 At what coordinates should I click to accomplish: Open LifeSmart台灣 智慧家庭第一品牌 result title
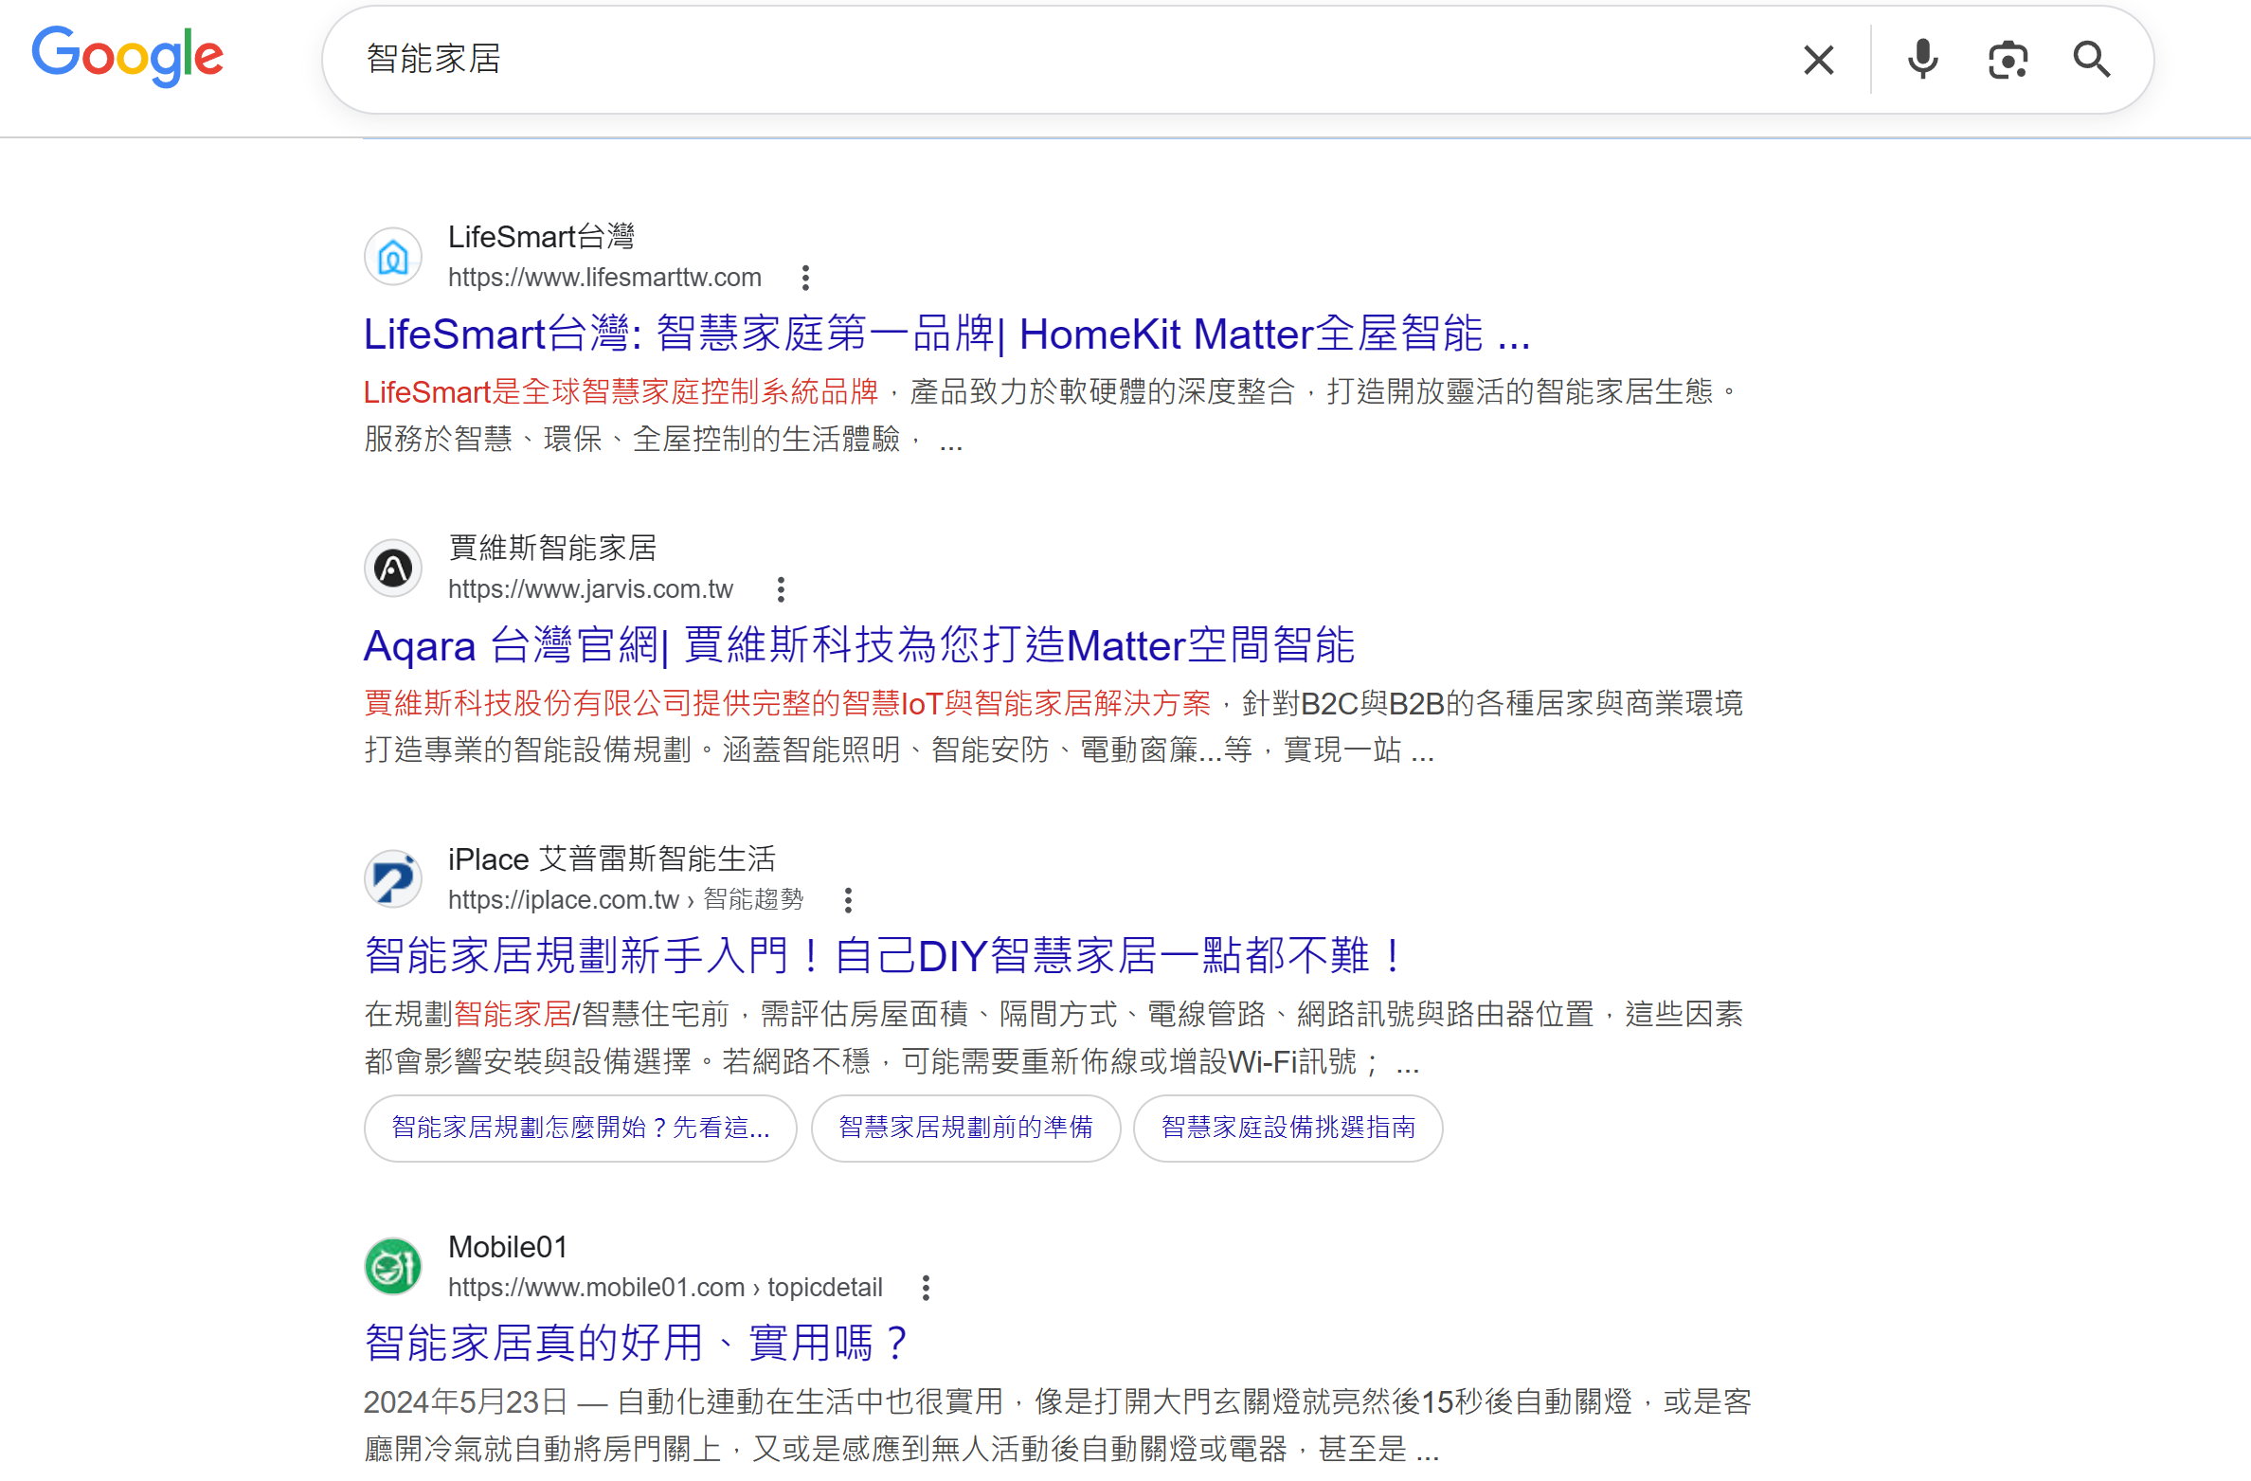(945, 334)
